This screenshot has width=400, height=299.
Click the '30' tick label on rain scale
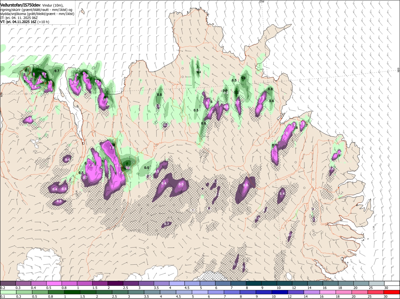[385, 297]
